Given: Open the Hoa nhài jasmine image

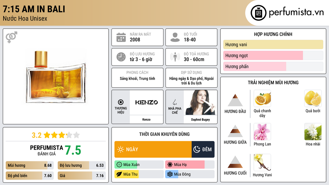Looking at the screenshot, I should [313, 132].
